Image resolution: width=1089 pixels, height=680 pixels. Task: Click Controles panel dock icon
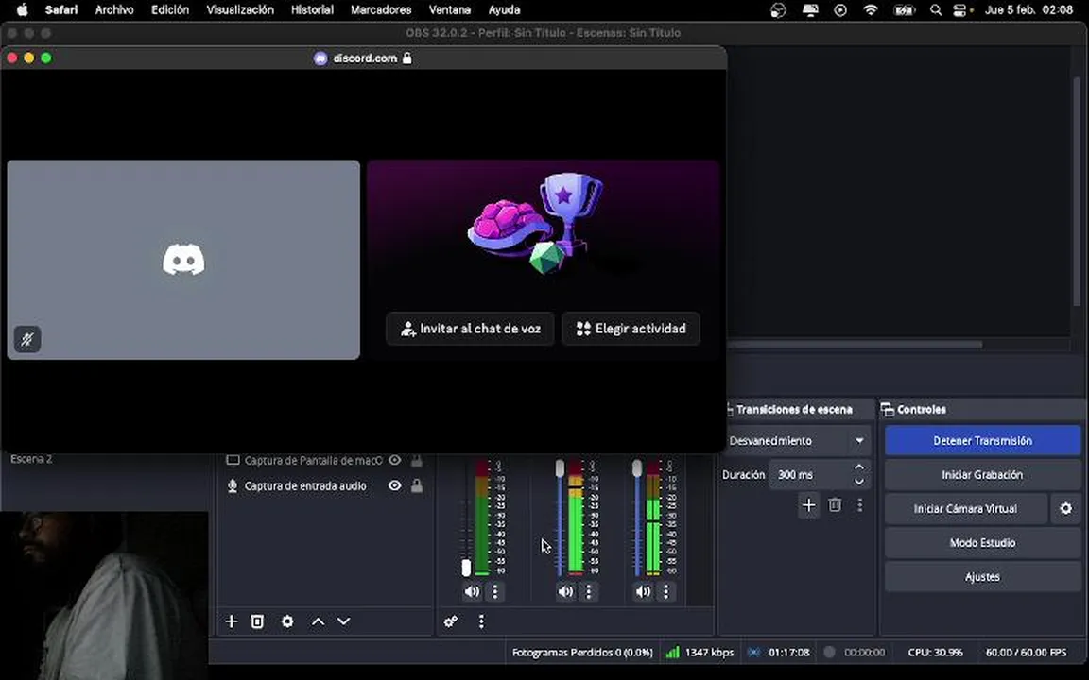click(887, 409)
